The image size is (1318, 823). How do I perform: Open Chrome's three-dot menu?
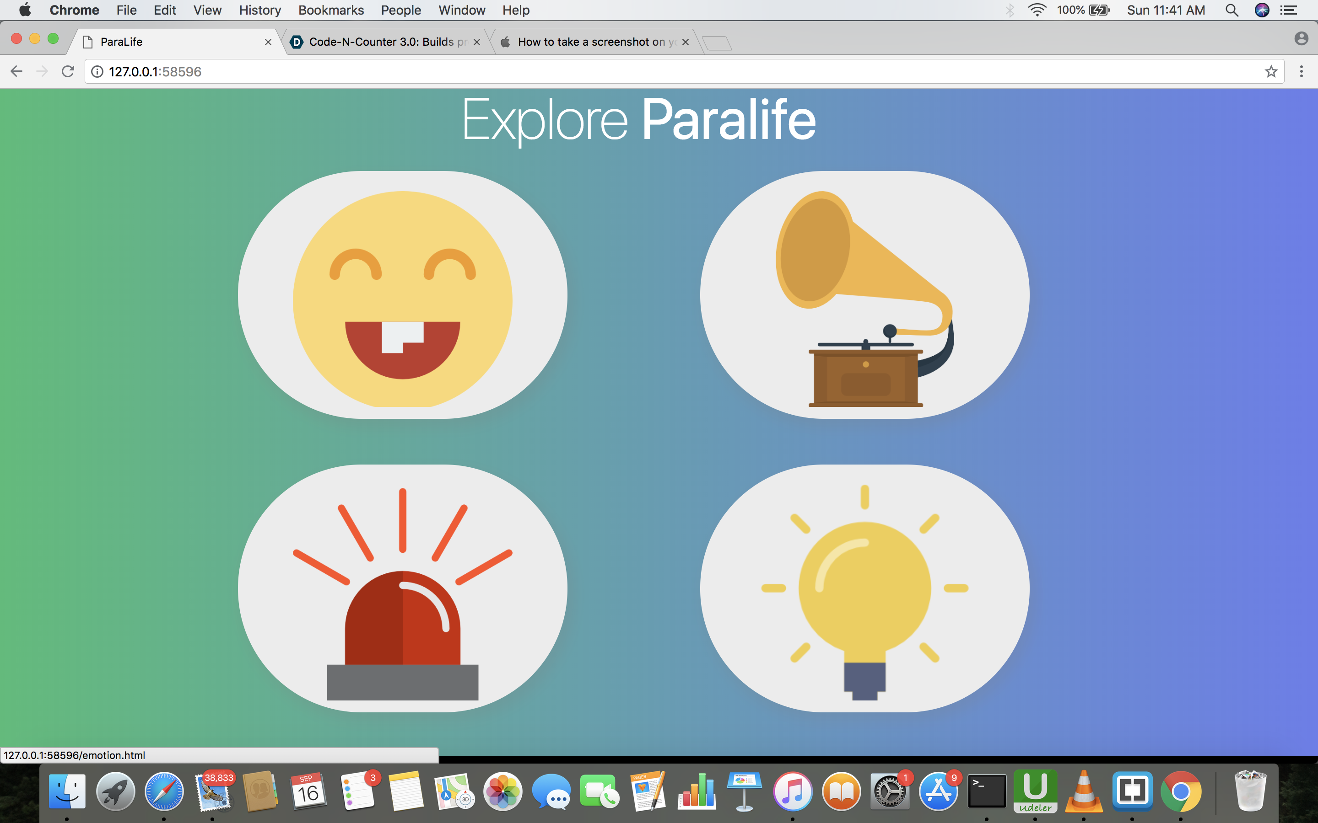click(x=1301, y=71)
